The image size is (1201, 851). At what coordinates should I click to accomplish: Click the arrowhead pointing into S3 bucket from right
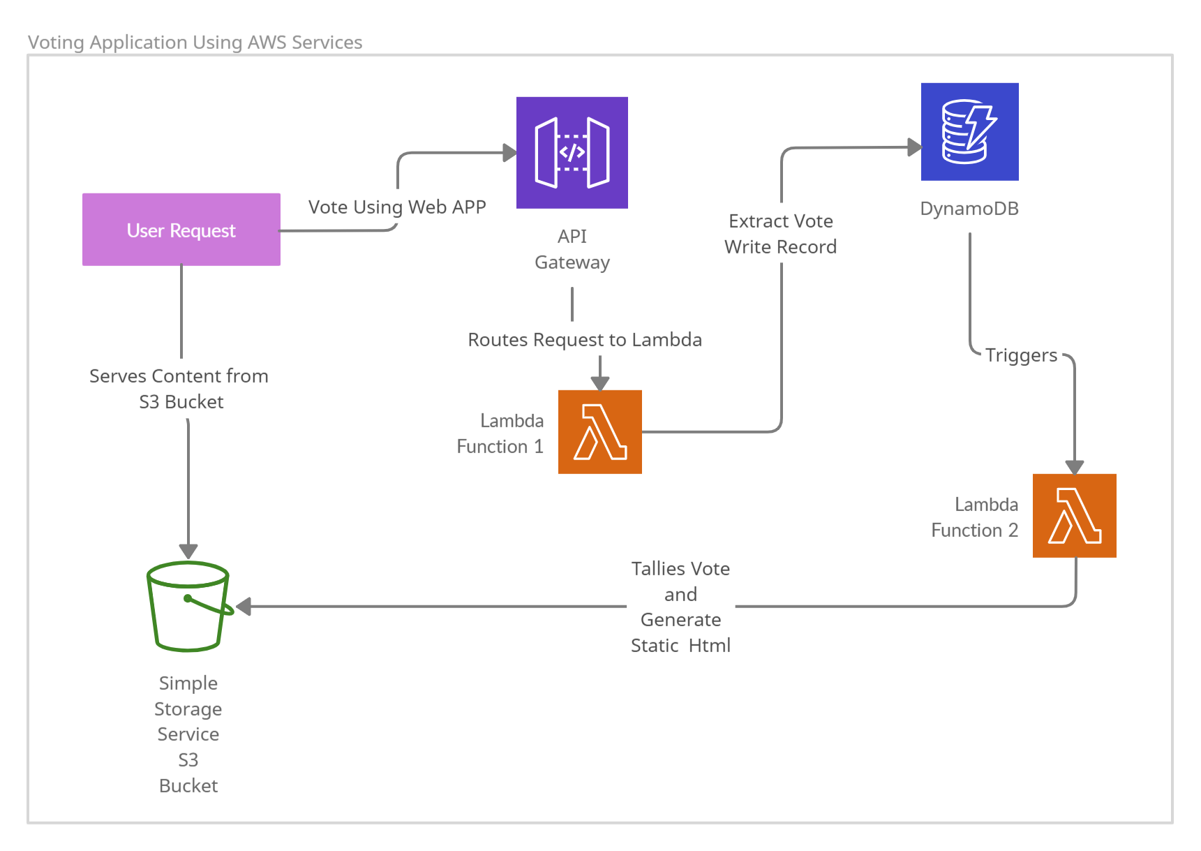click(244, 607)
